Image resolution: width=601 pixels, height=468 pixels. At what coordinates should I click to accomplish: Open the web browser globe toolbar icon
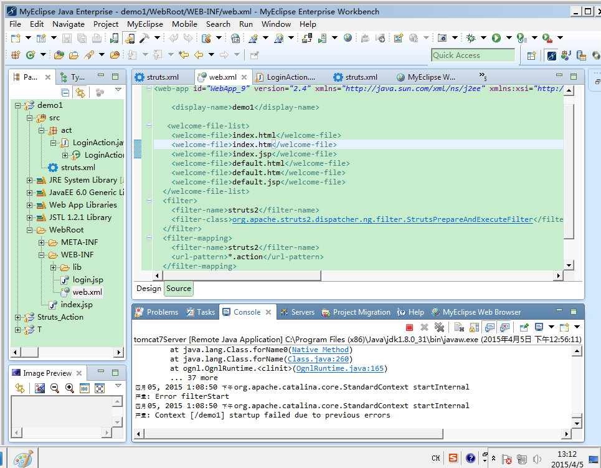(x=348, y=38)
